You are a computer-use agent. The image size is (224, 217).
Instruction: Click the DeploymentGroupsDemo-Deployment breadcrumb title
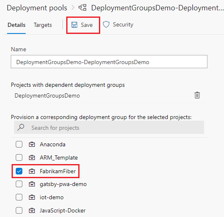pyautogui.click(x=157, y=8)
